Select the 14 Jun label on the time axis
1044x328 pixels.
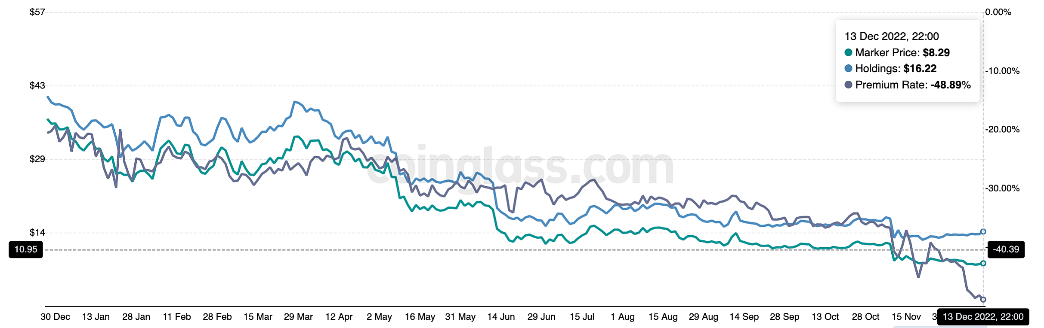point(501,317)
